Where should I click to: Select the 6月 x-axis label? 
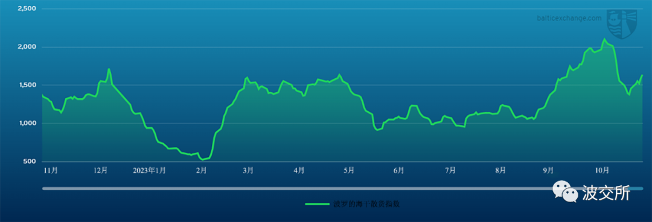click(x=399, y=170)
